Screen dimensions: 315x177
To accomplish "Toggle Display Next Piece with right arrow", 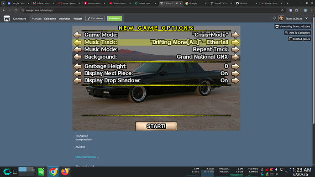I will click(x=235, y=73).
